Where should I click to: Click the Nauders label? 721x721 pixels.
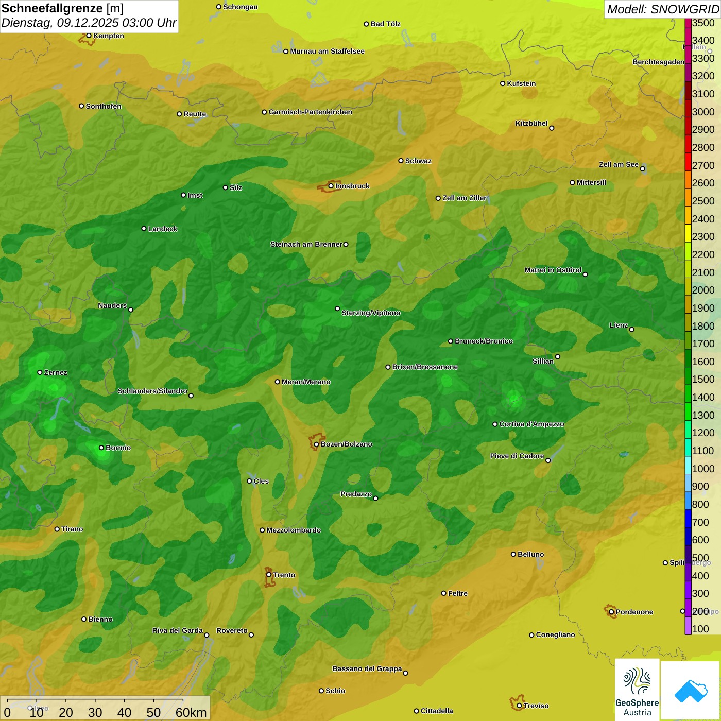coord(112,305)
